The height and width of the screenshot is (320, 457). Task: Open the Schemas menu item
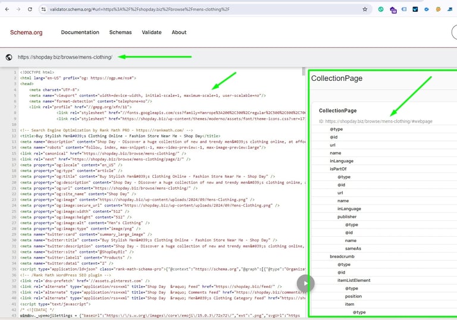coord(120,32)
